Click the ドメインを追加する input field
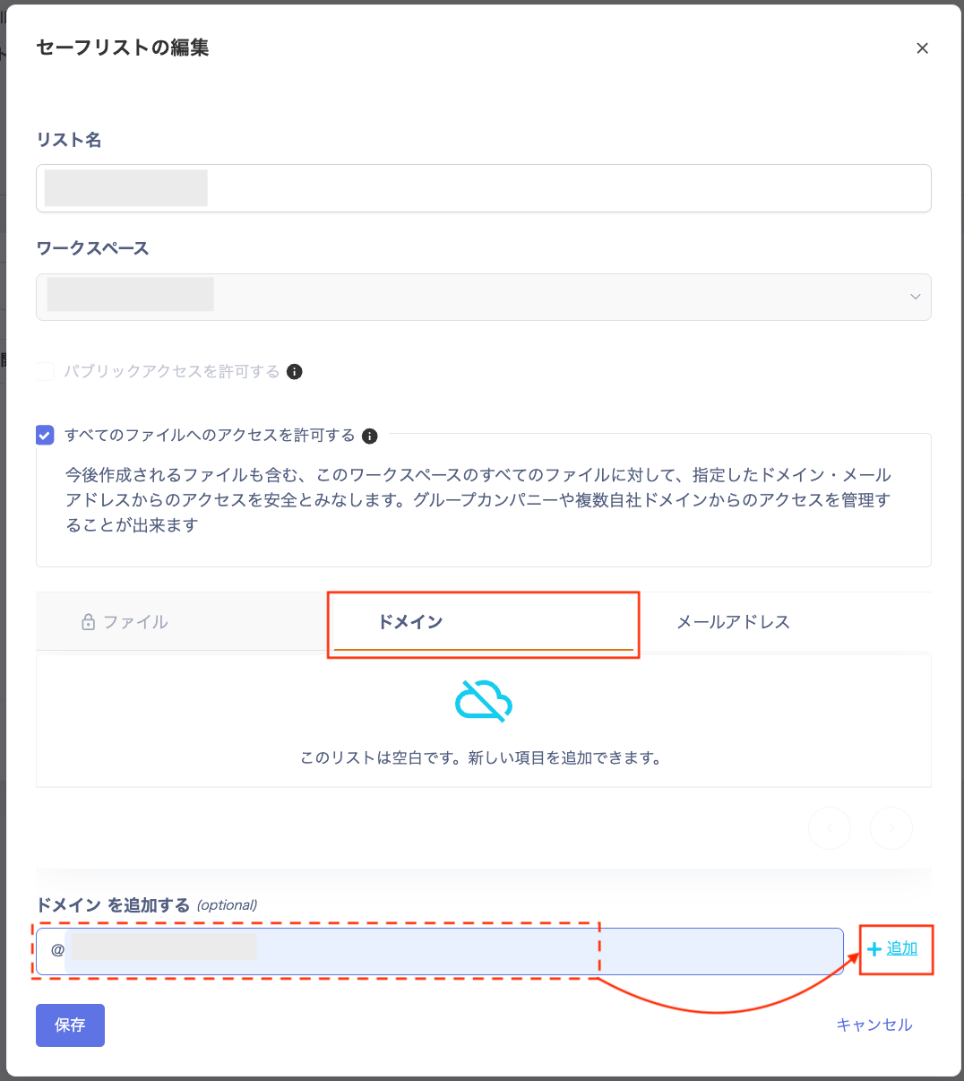The height and width of the screenshot is (1081, 964). [440, 951]
